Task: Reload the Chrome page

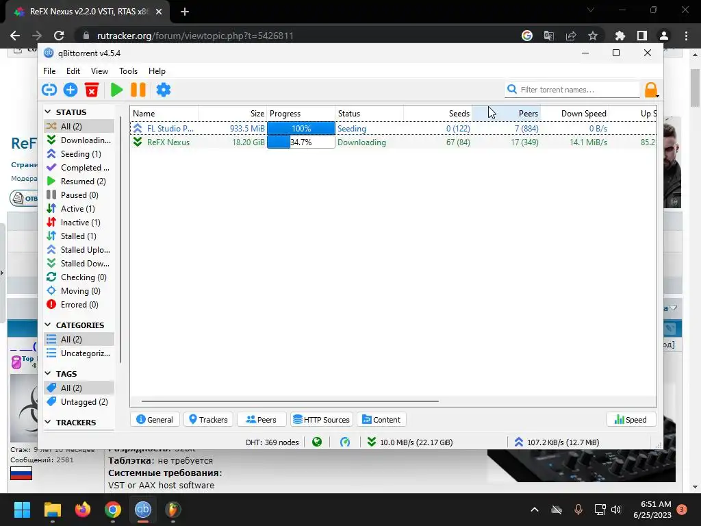Action: point(59,36)
